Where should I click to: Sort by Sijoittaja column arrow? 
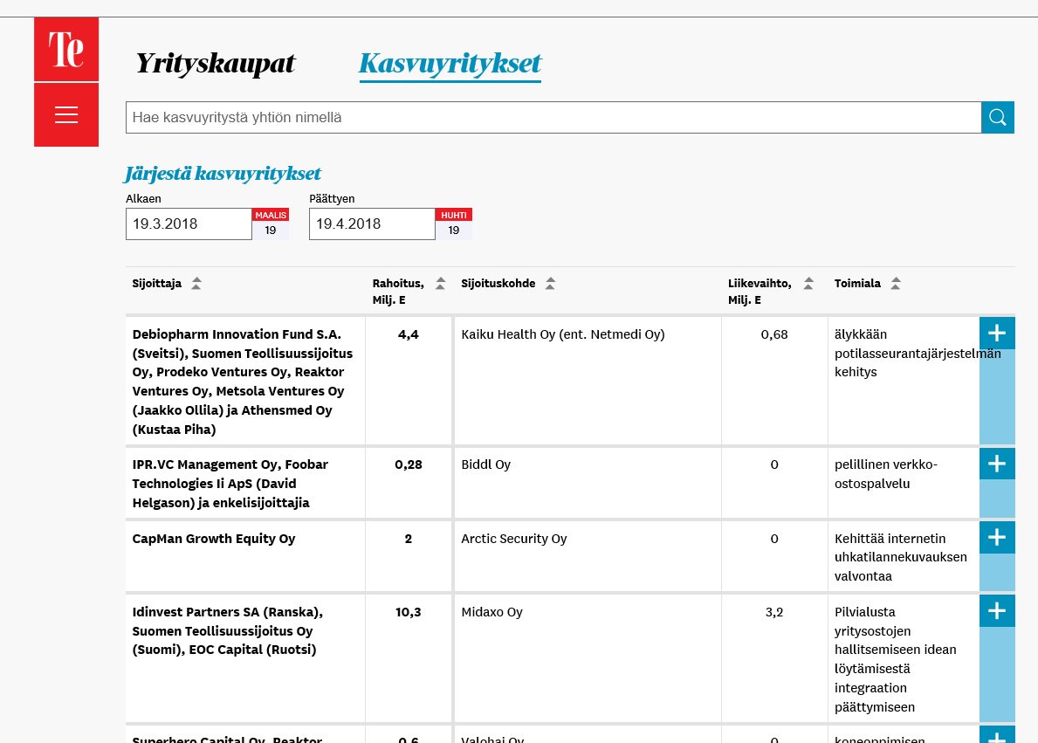tap(196, 284)
